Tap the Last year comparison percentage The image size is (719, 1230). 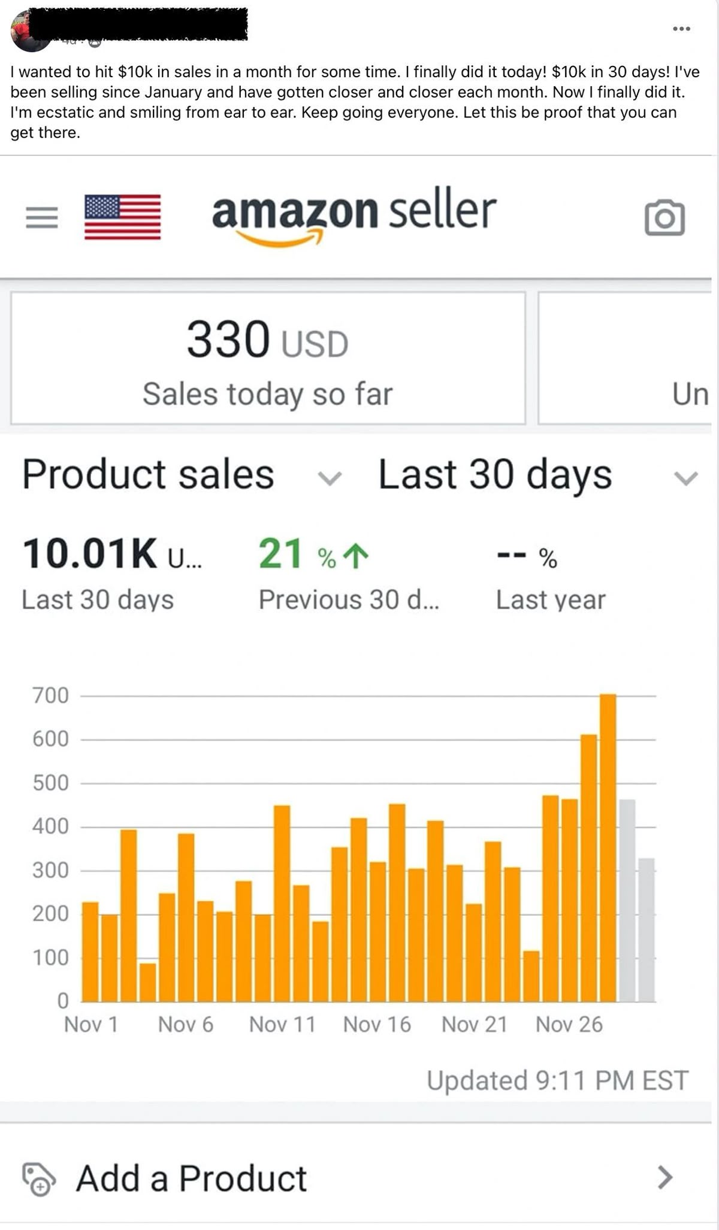(x=527, y=557)
